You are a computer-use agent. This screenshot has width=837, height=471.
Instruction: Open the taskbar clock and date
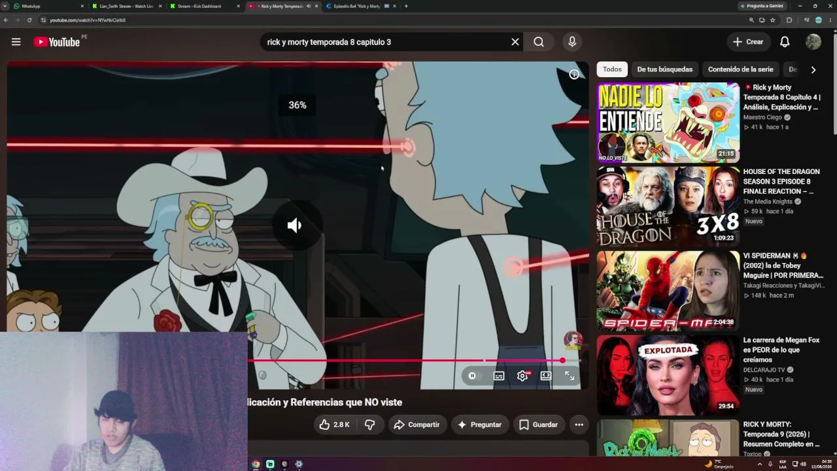[x=822, y=464]
